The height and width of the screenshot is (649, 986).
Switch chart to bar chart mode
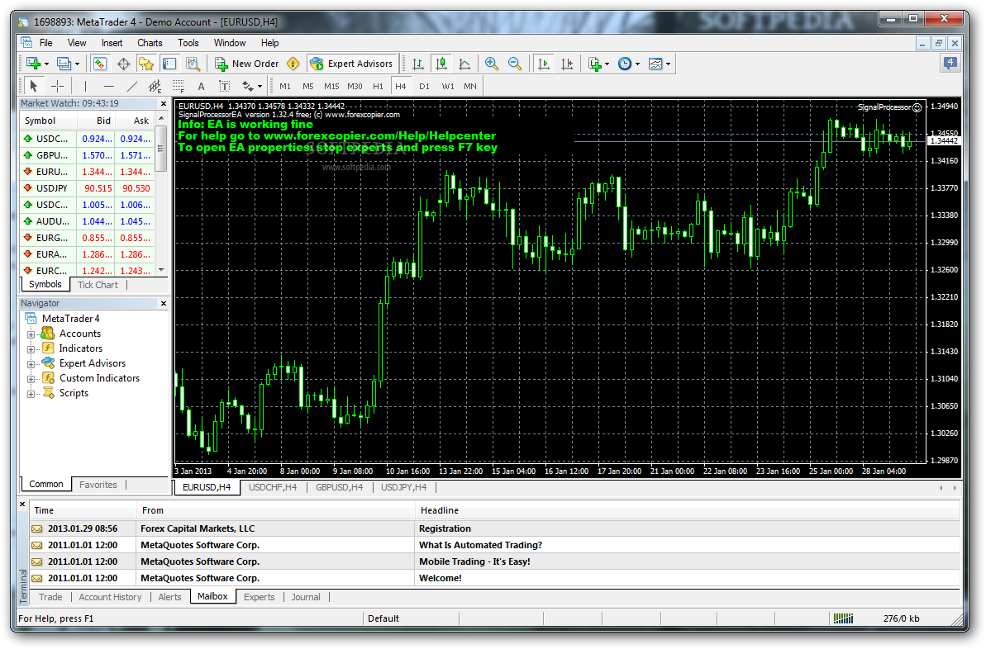pyautogui.click(x=417, y=64)
